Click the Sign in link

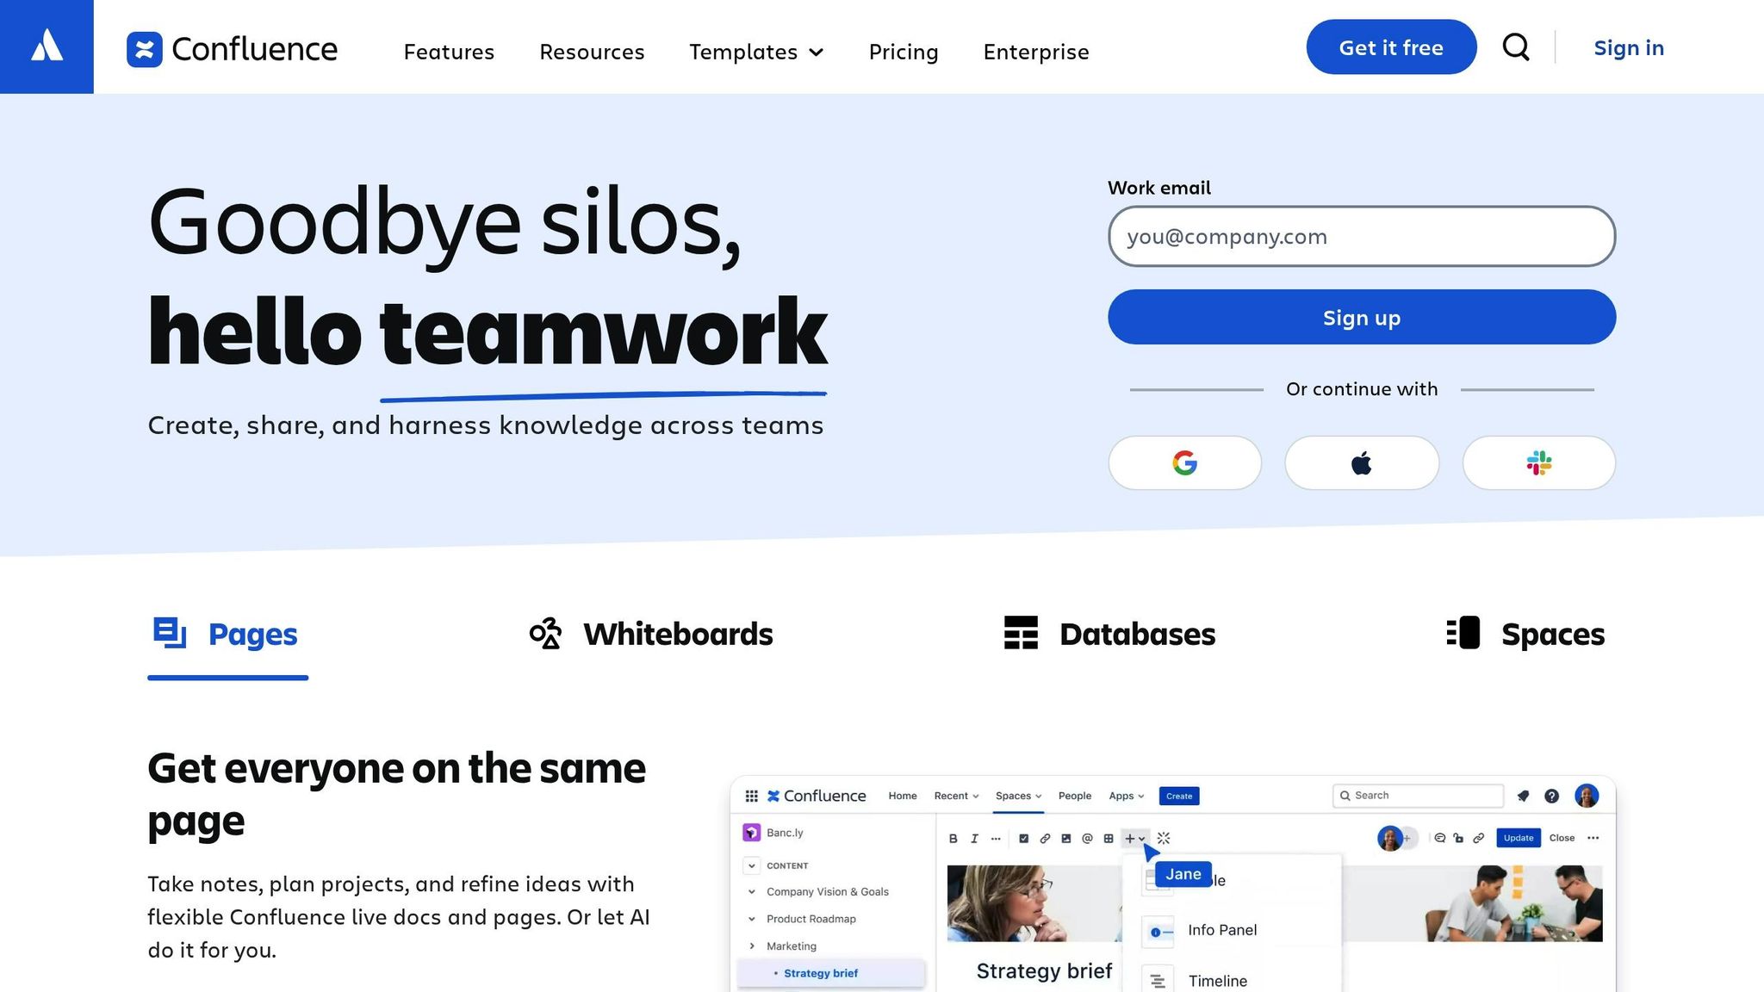pos(1628,47)
